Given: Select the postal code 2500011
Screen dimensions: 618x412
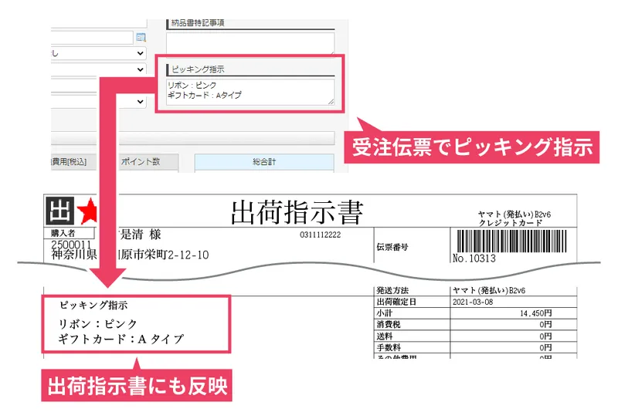Looking at the screenshot, I should tap(71, 245).
